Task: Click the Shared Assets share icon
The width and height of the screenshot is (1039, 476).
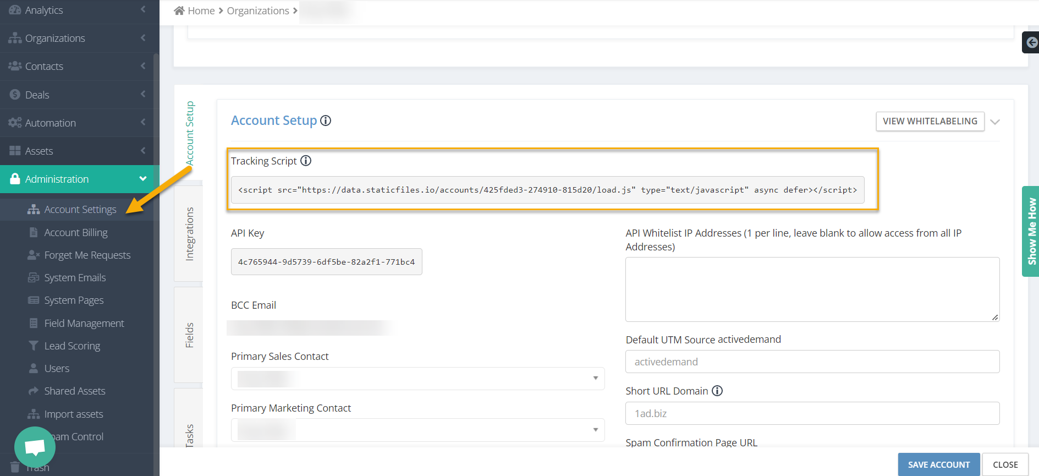Action: point(34,391)
